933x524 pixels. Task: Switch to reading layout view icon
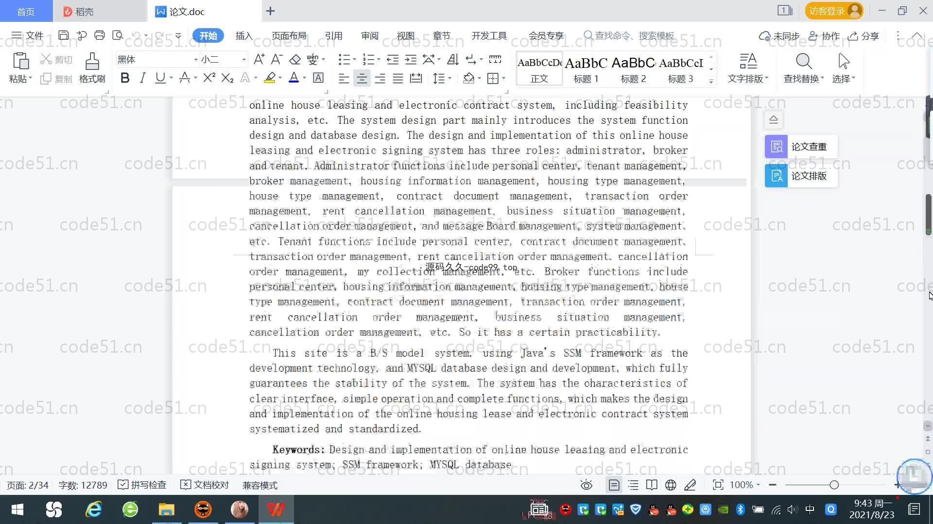point(652,485)
